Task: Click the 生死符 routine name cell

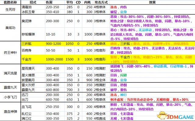Action: click(x=10, y=9)
